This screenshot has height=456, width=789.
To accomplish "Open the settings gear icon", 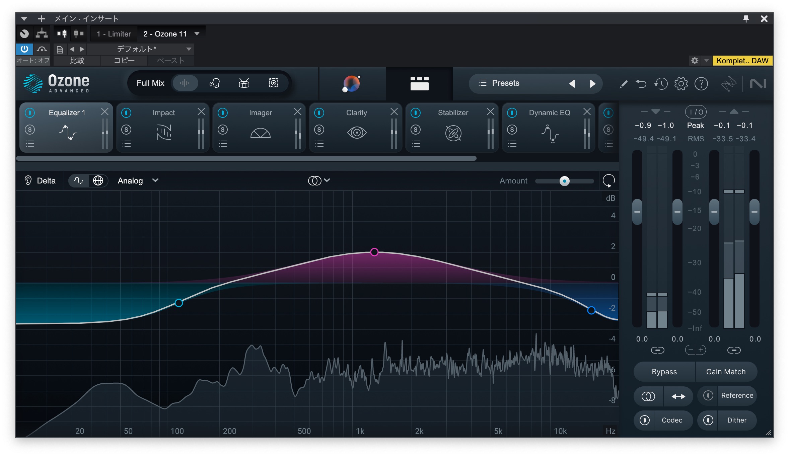I will [x=681, y=83].
